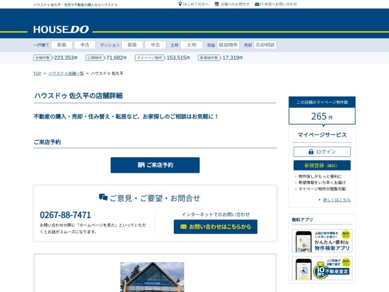The height and width of the screenshot is (292, 389).
Task: Click the lock icon on ログイン button
Action: coord(311,151)
